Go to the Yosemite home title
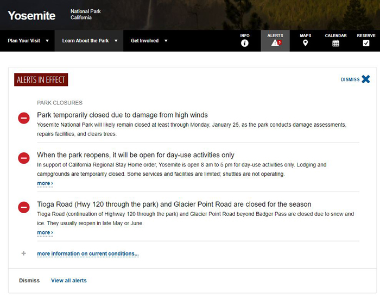The height and width of the screenshot is (297, 380). tap(31, 16)
